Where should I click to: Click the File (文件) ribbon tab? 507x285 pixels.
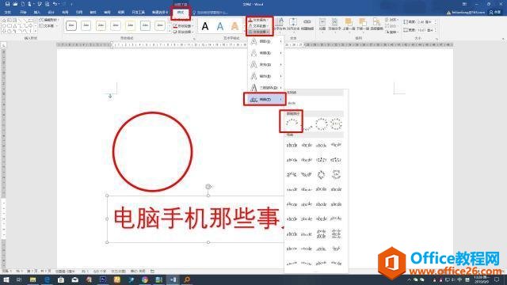(8, 13)
